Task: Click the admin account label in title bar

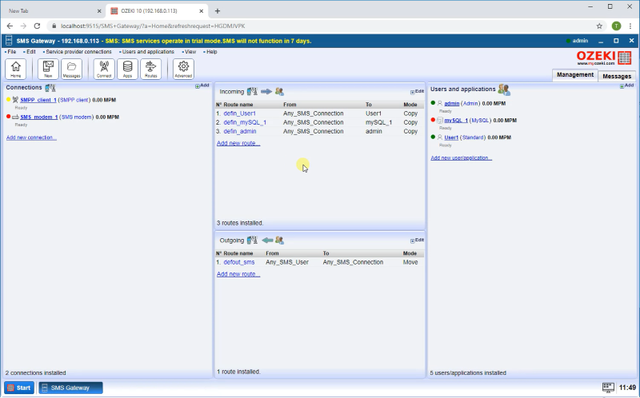Action: 580,41
